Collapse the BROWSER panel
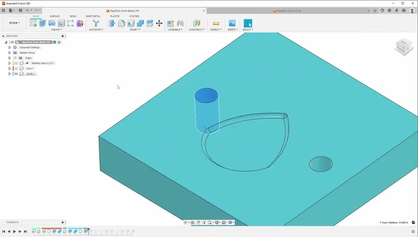Image resolution: width=418 pixels, height=237 pixels. (x=3, y=36)
